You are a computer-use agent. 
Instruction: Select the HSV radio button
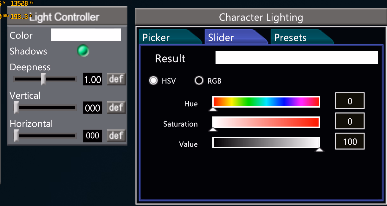(154, 81)
